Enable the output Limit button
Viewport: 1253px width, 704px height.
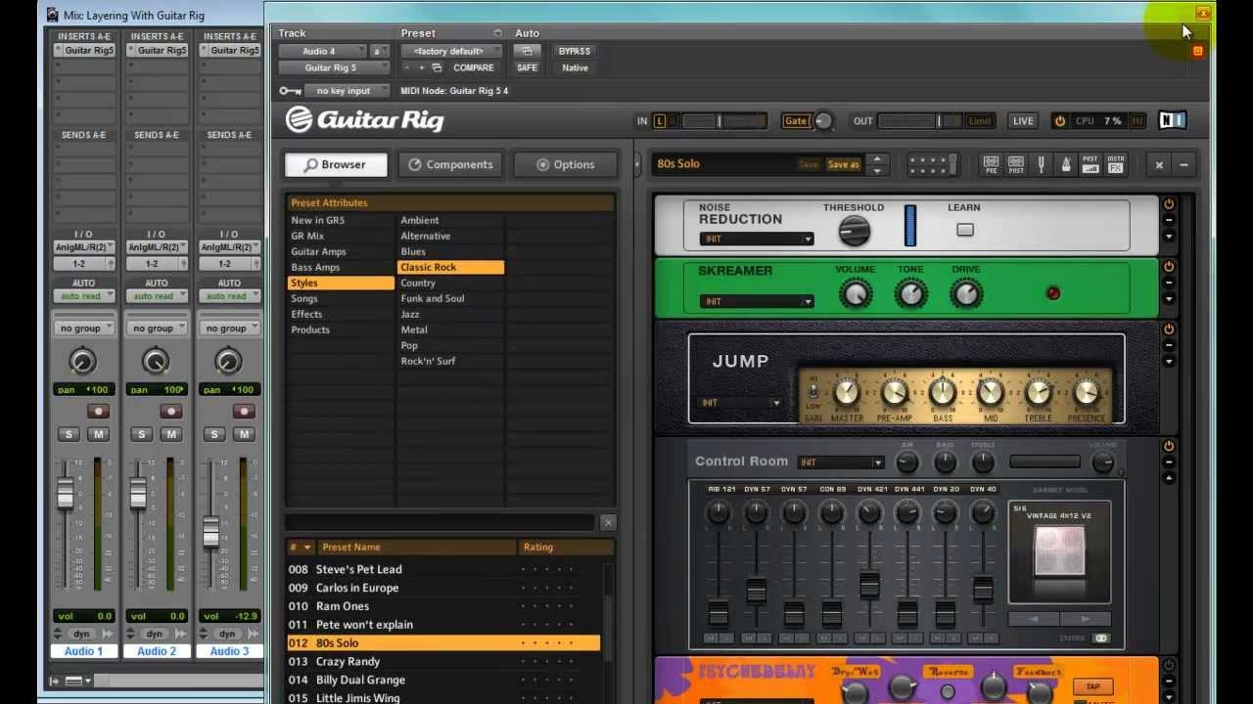point(979,121)
